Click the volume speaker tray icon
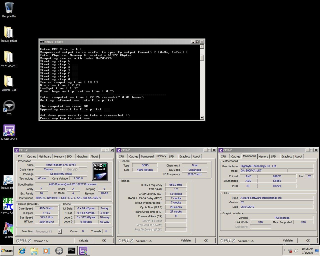Viewport: 320px width, 256px height. tap(296, 251)
